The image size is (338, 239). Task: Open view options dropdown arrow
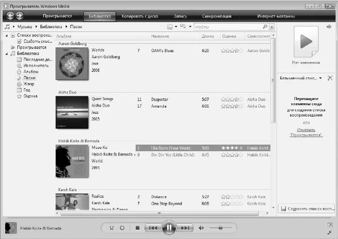tap(190, 27)
